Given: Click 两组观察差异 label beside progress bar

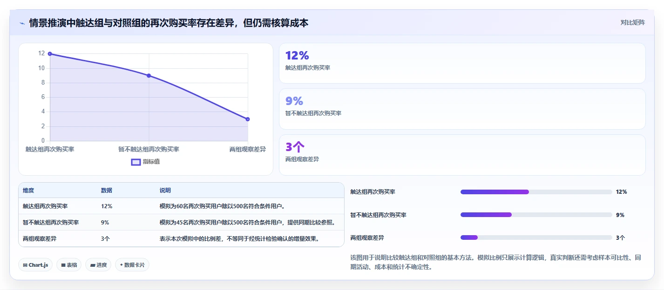Looking at the screenshot, I should [367, 237].
